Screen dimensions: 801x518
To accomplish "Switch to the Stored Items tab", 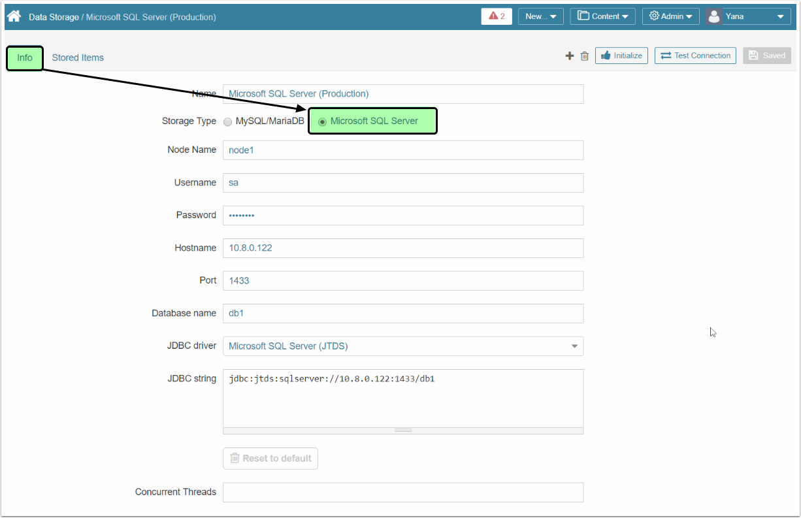I will pyautogui.click(x=78, y=57).
